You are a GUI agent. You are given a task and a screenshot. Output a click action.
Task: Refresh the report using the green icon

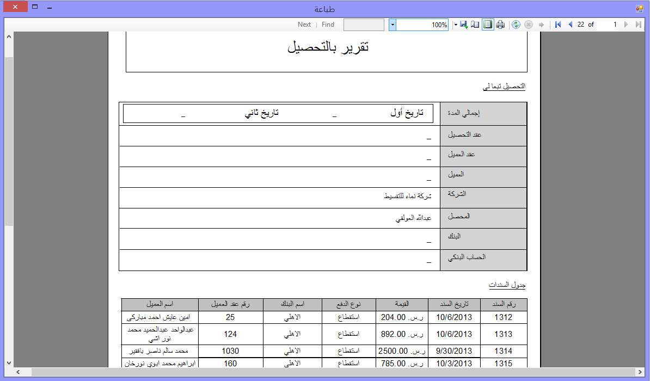(516, 24)
